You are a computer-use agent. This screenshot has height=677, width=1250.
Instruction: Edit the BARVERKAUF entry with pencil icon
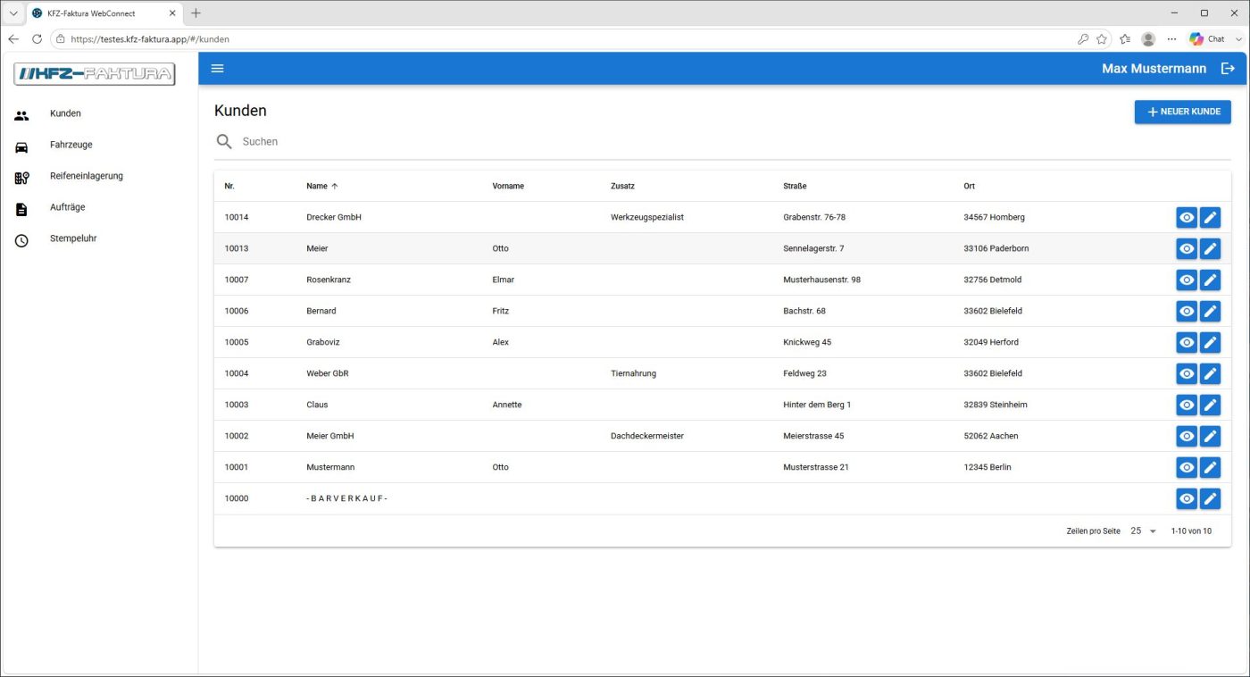[x=1210, y=498]
